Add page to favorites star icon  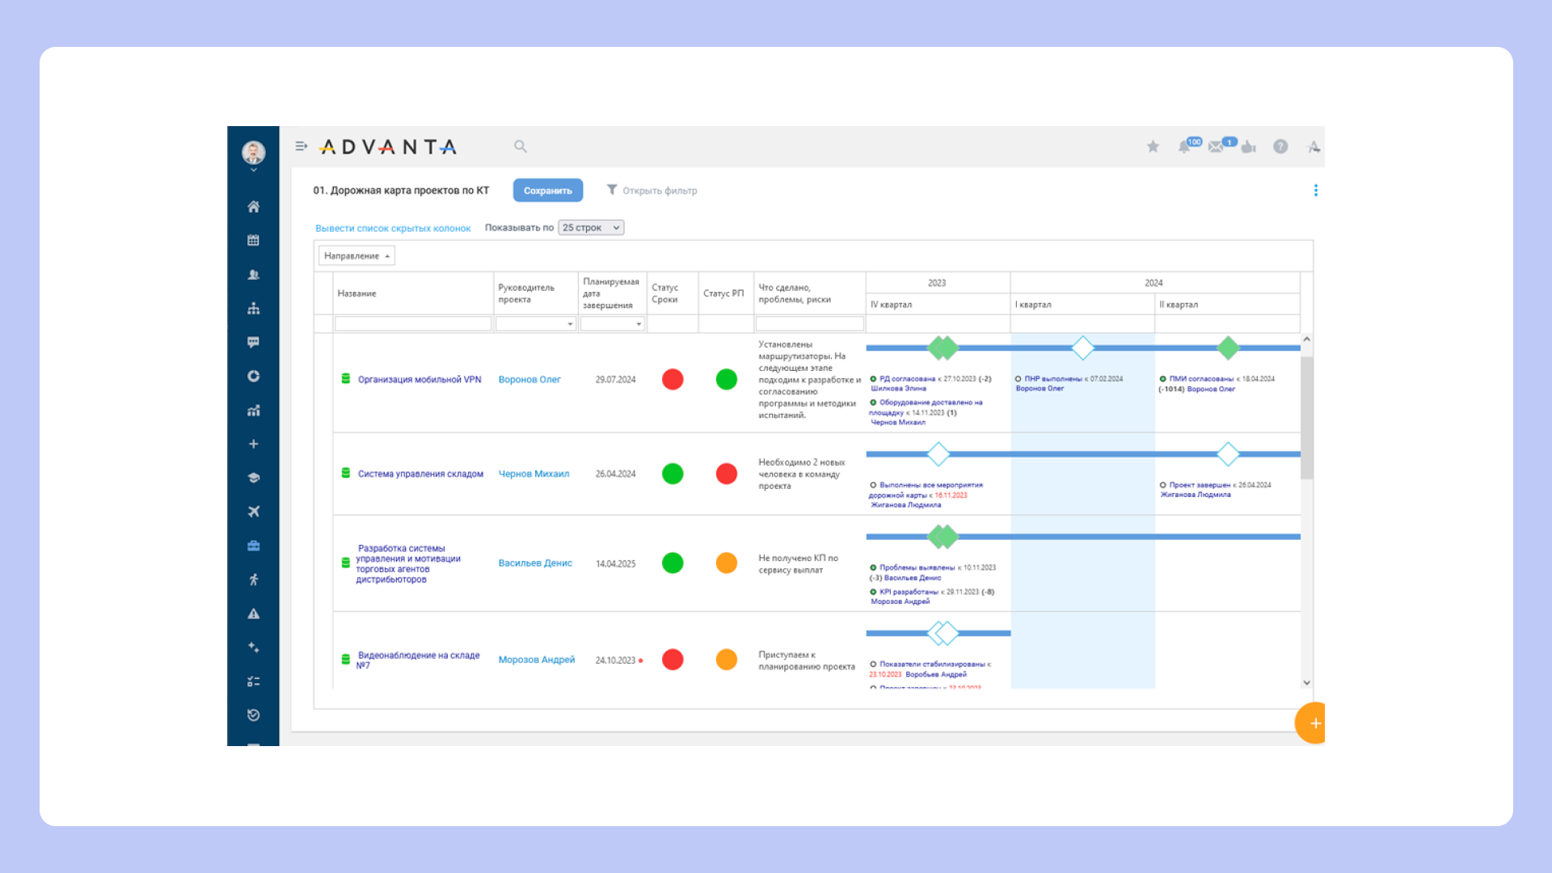point(1153,146)
